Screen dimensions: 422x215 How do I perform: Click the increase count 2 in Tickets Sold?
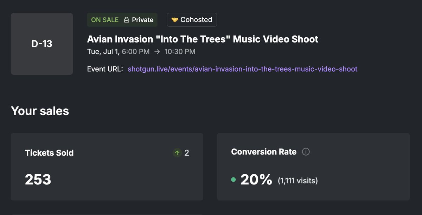[187, 153]
